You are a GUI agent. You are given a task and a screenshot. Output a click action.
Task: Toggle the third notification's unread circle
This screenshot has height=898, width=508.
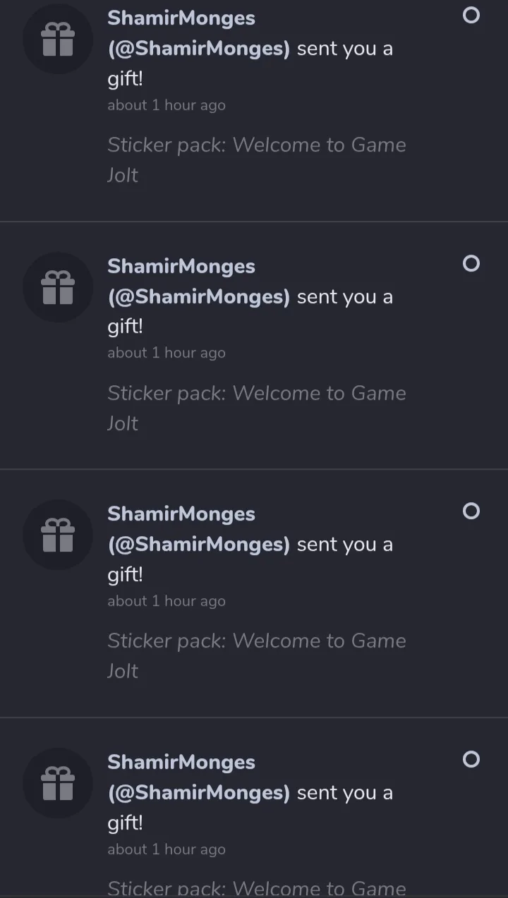[x=471, y=511]
